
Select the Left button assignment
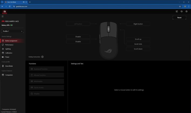(x=78, y=24)
